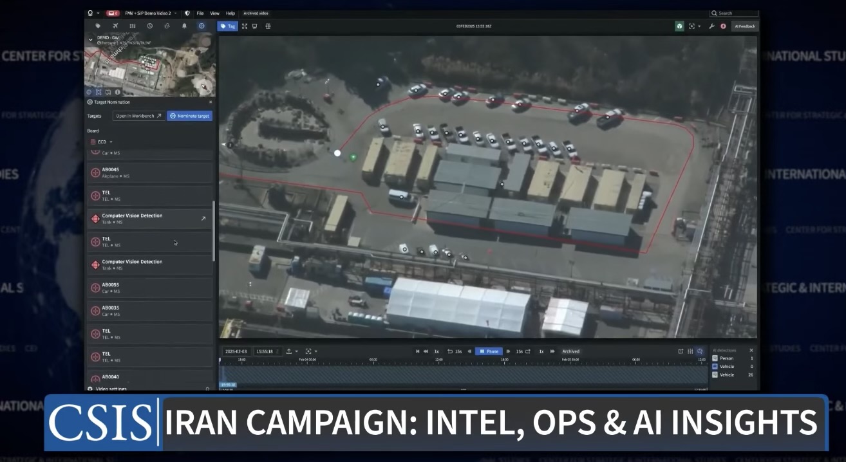
Task: Click the green 3D cube icon
Action: tap(679, 26)
